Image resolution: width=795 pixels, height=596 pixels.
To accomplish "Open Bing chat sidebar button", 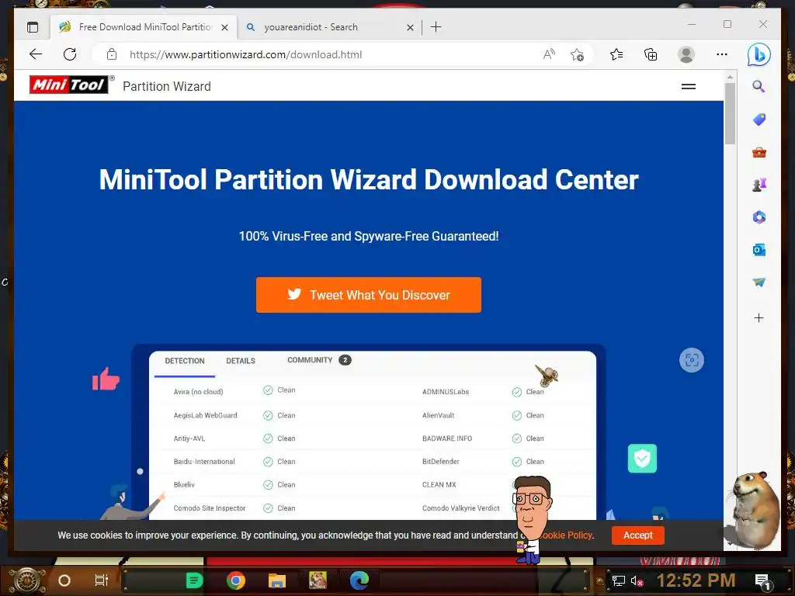I will 759,55.
